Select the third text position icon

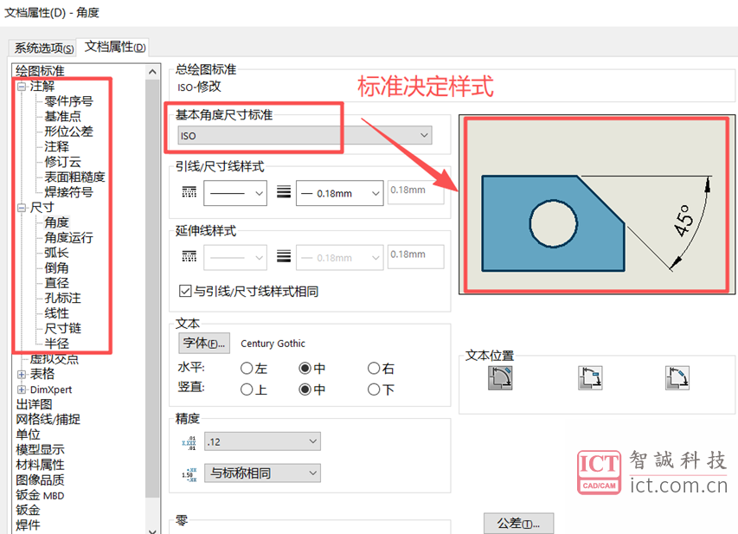[677, 377]
